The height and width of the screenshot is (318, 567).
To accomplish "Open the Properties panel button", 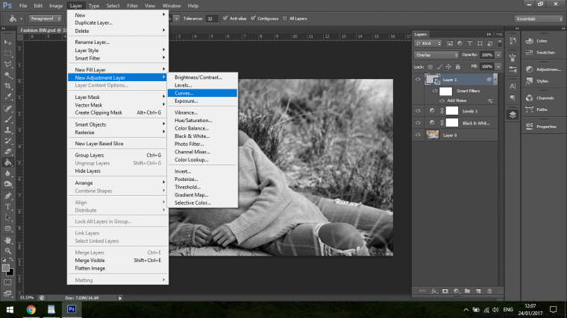I will tap(541, 127).
